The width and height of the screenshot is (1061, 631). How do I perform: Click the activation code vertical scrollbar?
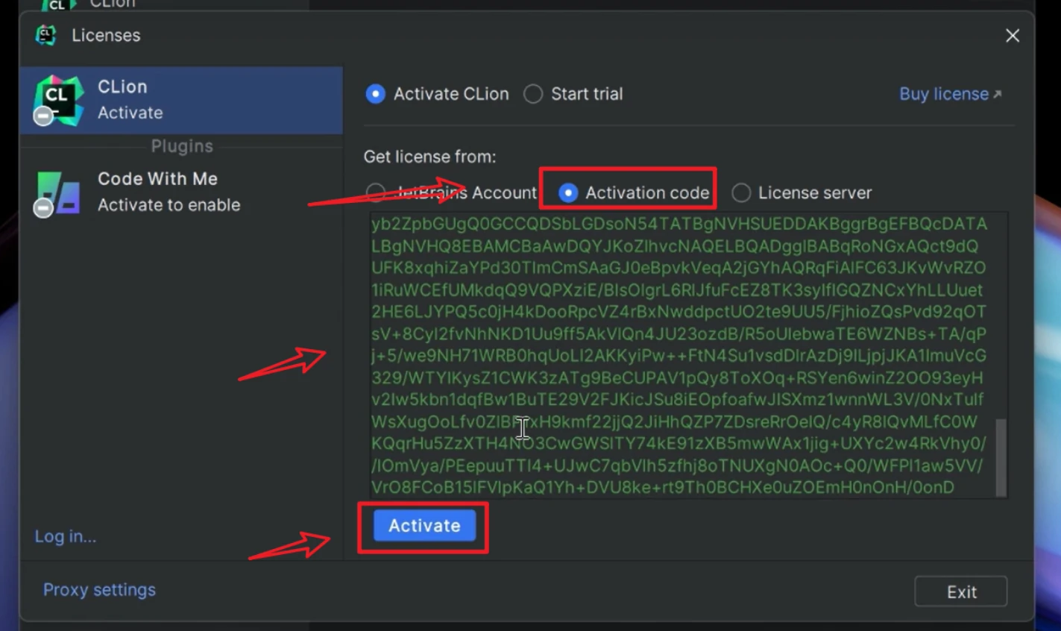tap(1001, 456)
